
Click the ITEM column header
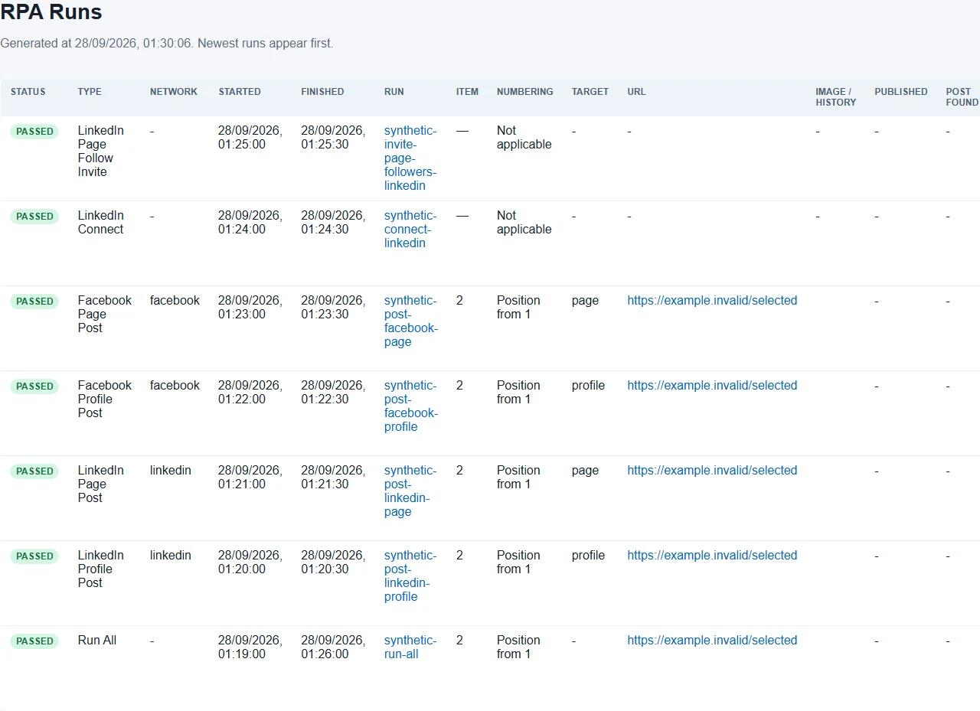click(x=467, y=92)
